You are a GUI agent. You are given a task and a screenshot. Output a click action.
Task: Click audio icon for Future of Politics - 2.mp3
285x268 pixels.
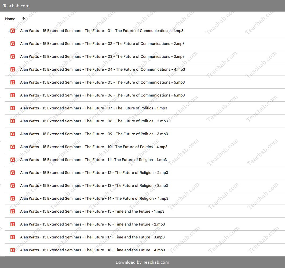(x=13, y=121)
